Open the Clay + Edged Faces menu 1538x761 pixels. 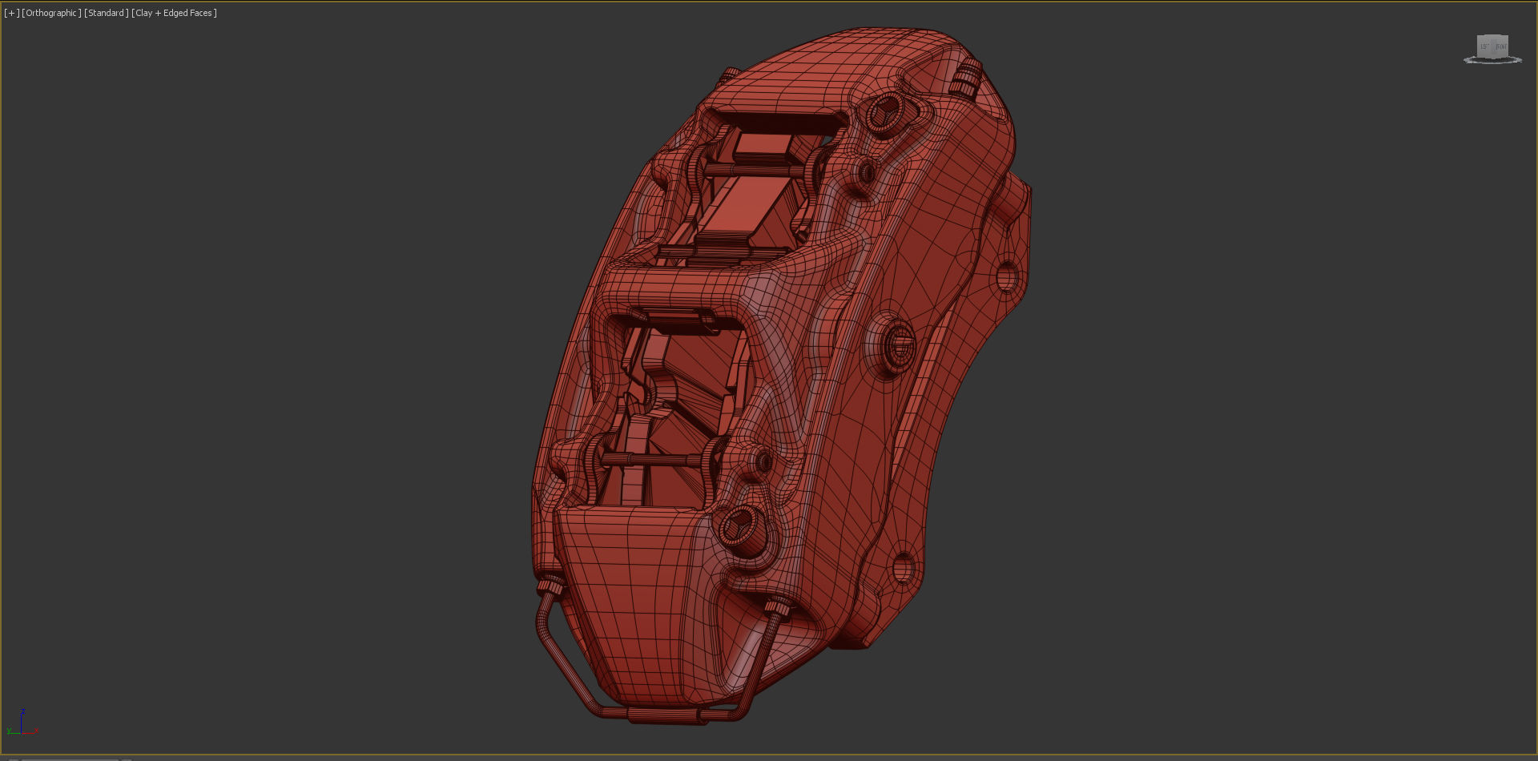174,13
